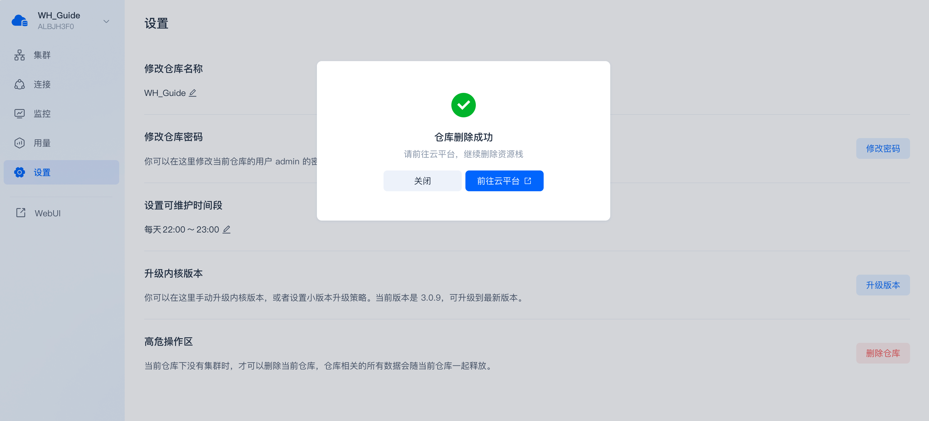Click the monitoring (监控) chart icon
Screen dimensions: 929x421
(x=20, y=114)
